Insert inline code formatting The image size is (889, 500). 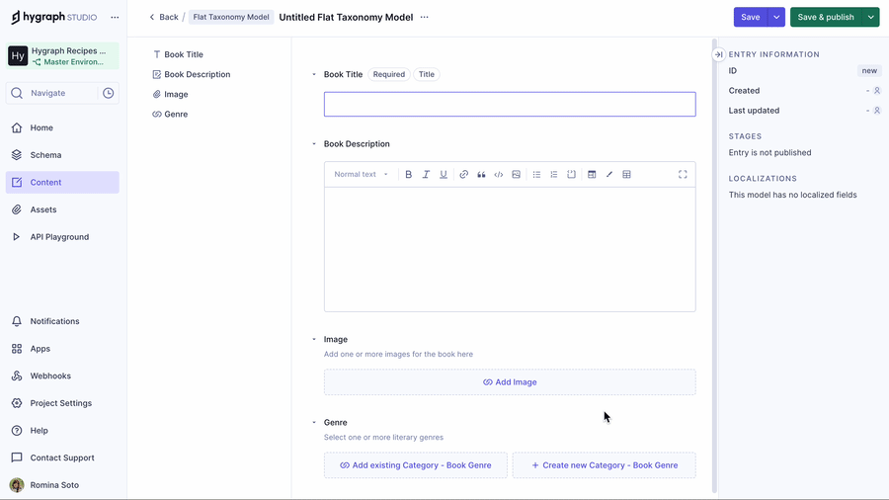click(x=499, y=175)
